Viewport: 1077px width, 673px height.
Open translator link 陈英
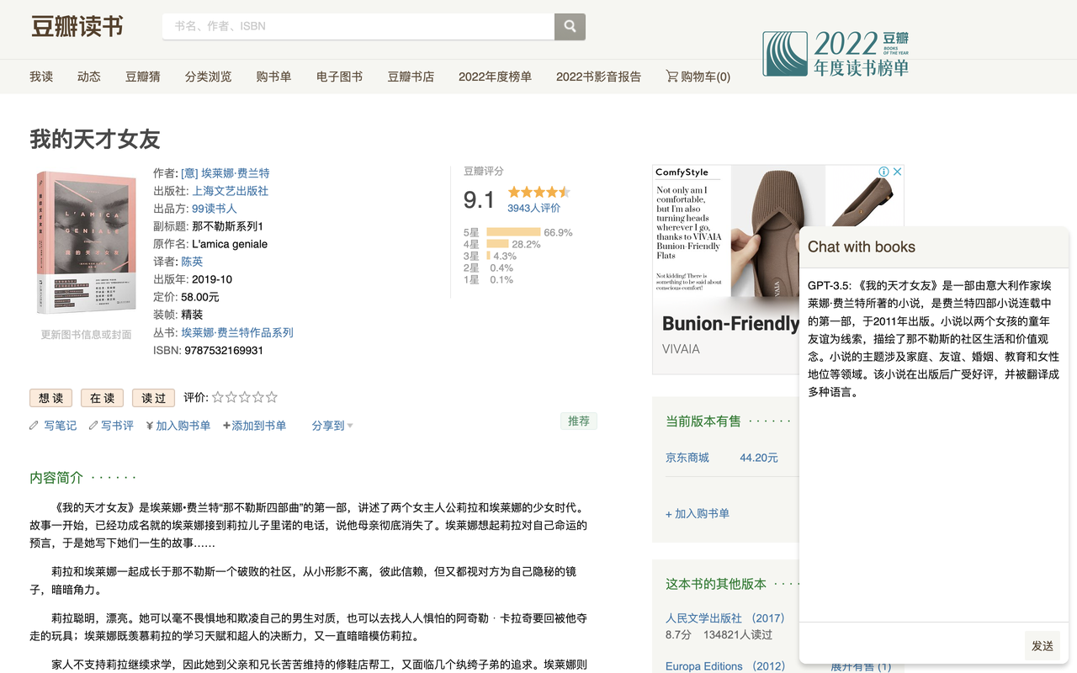[192, 262]
